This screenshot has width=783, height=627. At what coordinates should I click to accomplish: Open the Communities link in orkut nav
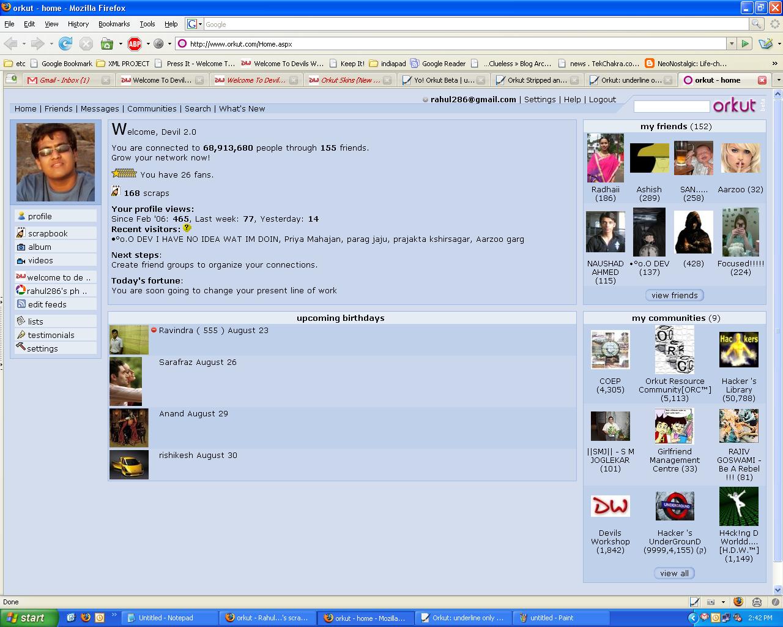tap(152, 108)
